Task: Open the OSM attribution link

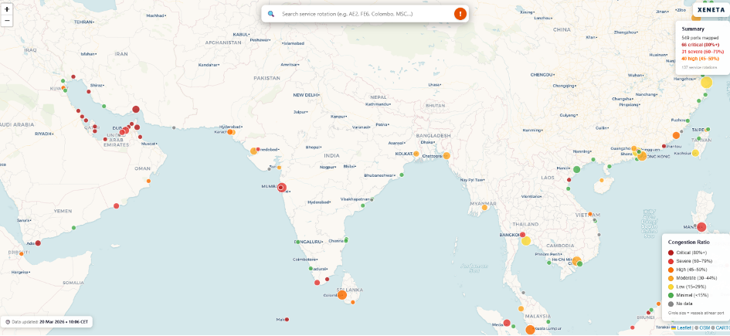Action: (705, 328)
